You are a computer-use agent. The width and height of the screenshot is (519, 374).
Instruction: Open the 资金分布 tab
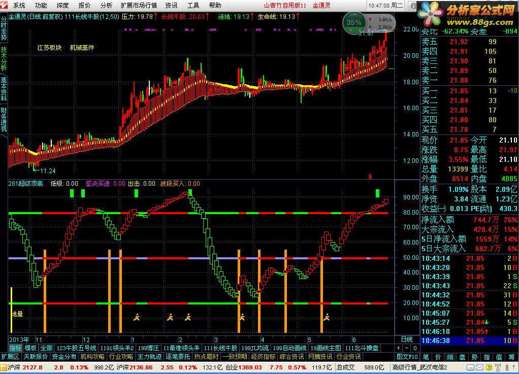64,356
